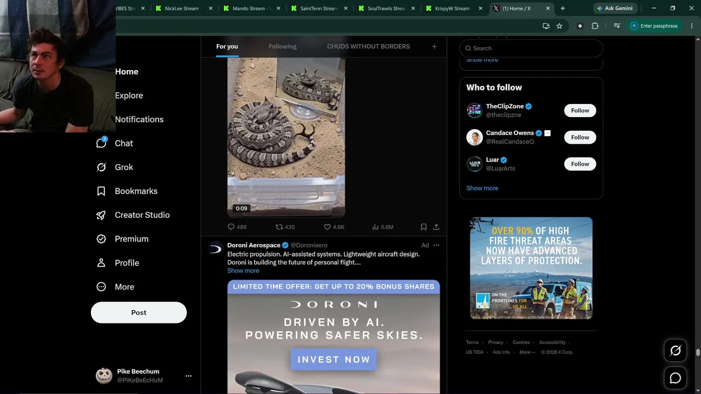Open the Ads info footer link
Screen dimensions: 701x394
[x=501, y=352]
